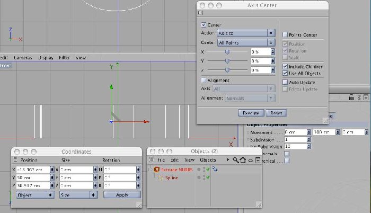Toggle Extrude NURBS editor visibility dots
This screenshot has height=213, width=371.
click(204, 170)
